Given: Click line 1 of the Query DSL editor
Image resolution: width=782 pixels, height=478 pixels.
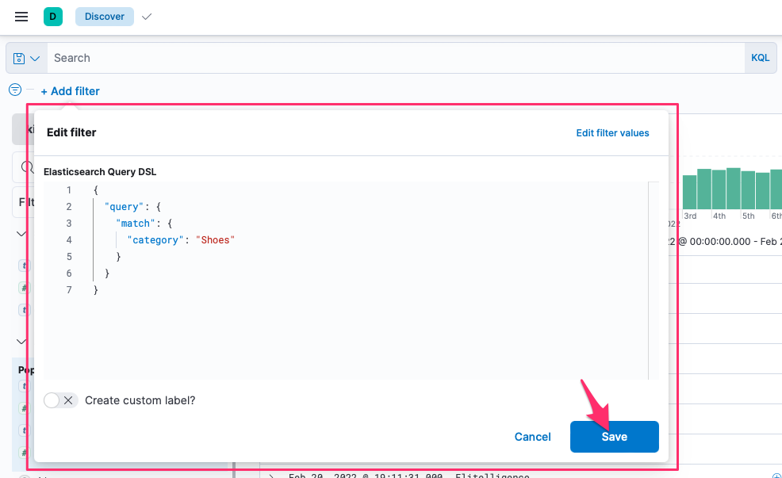Looking at the screenshot, I should pyautogui.click(x=96, y=190).
